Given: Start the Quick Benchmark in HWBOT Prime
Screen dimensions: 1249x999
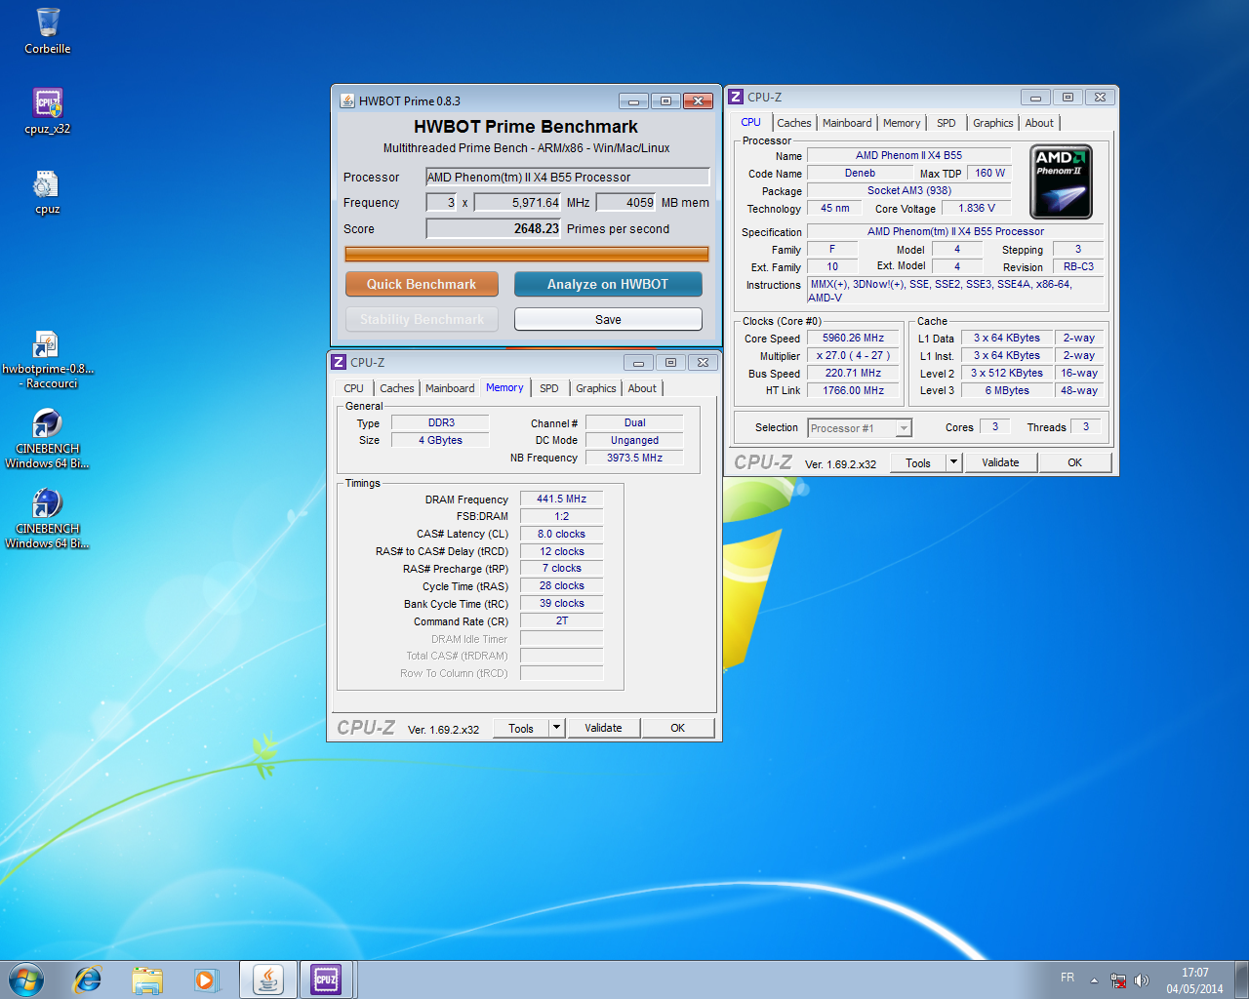Looking at the screenshot, I should coord(422,284).
